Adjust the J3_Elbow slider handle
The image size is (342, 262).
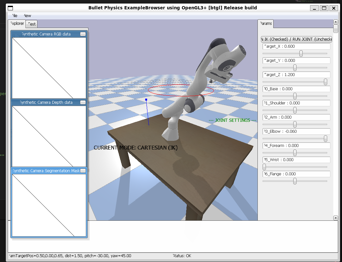tap(326, 139)
